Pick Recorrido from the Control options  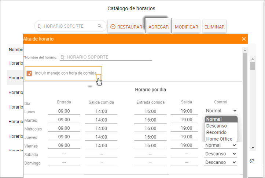pos(216,132)
